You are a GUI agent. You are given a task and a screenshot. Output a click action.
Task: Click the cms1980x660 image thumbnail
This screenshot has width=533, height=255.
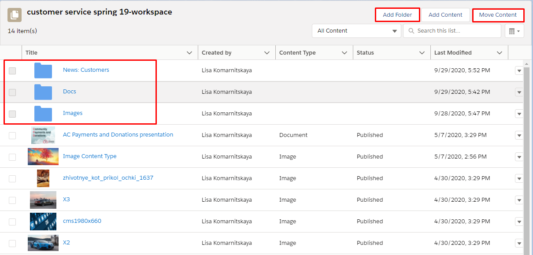click(43, 221)
